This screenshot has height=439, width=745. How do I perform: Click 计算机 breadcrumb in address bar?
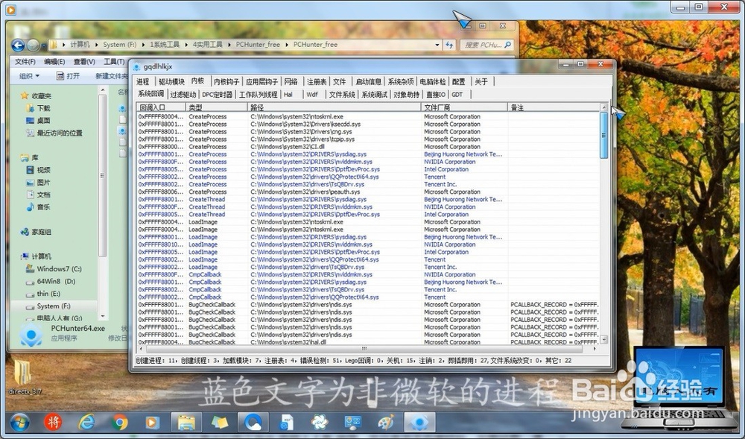click(x=80, y=45)
